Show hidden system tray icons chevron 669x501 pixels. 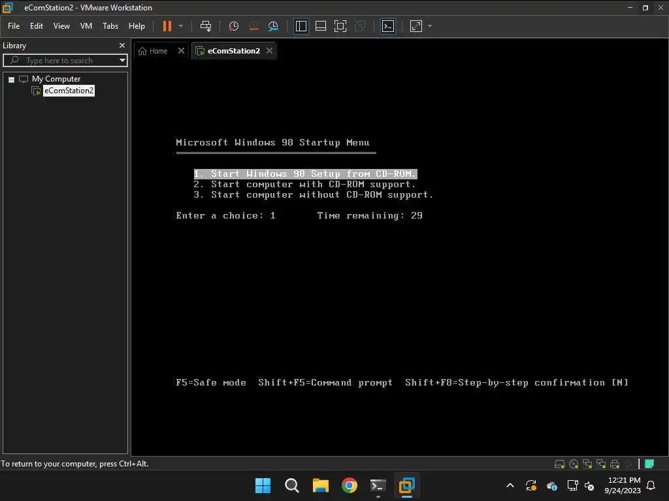tap(510, 485)
